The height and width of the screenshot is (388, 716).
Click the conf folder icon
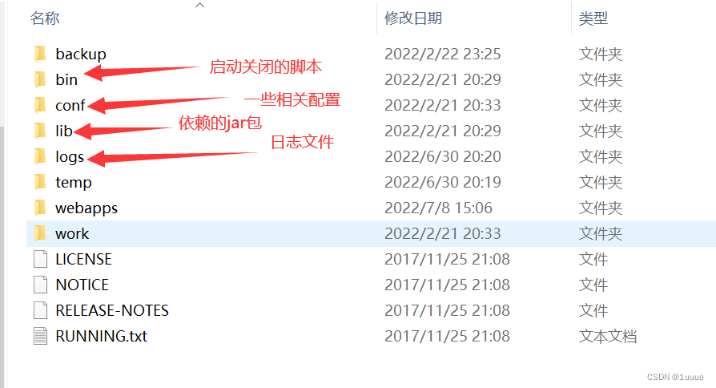pyautogui.click(x=40, y=105)
